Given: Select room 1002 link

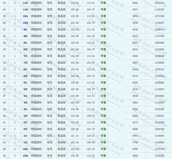Looking at the screenshot, I should (26, 23).
